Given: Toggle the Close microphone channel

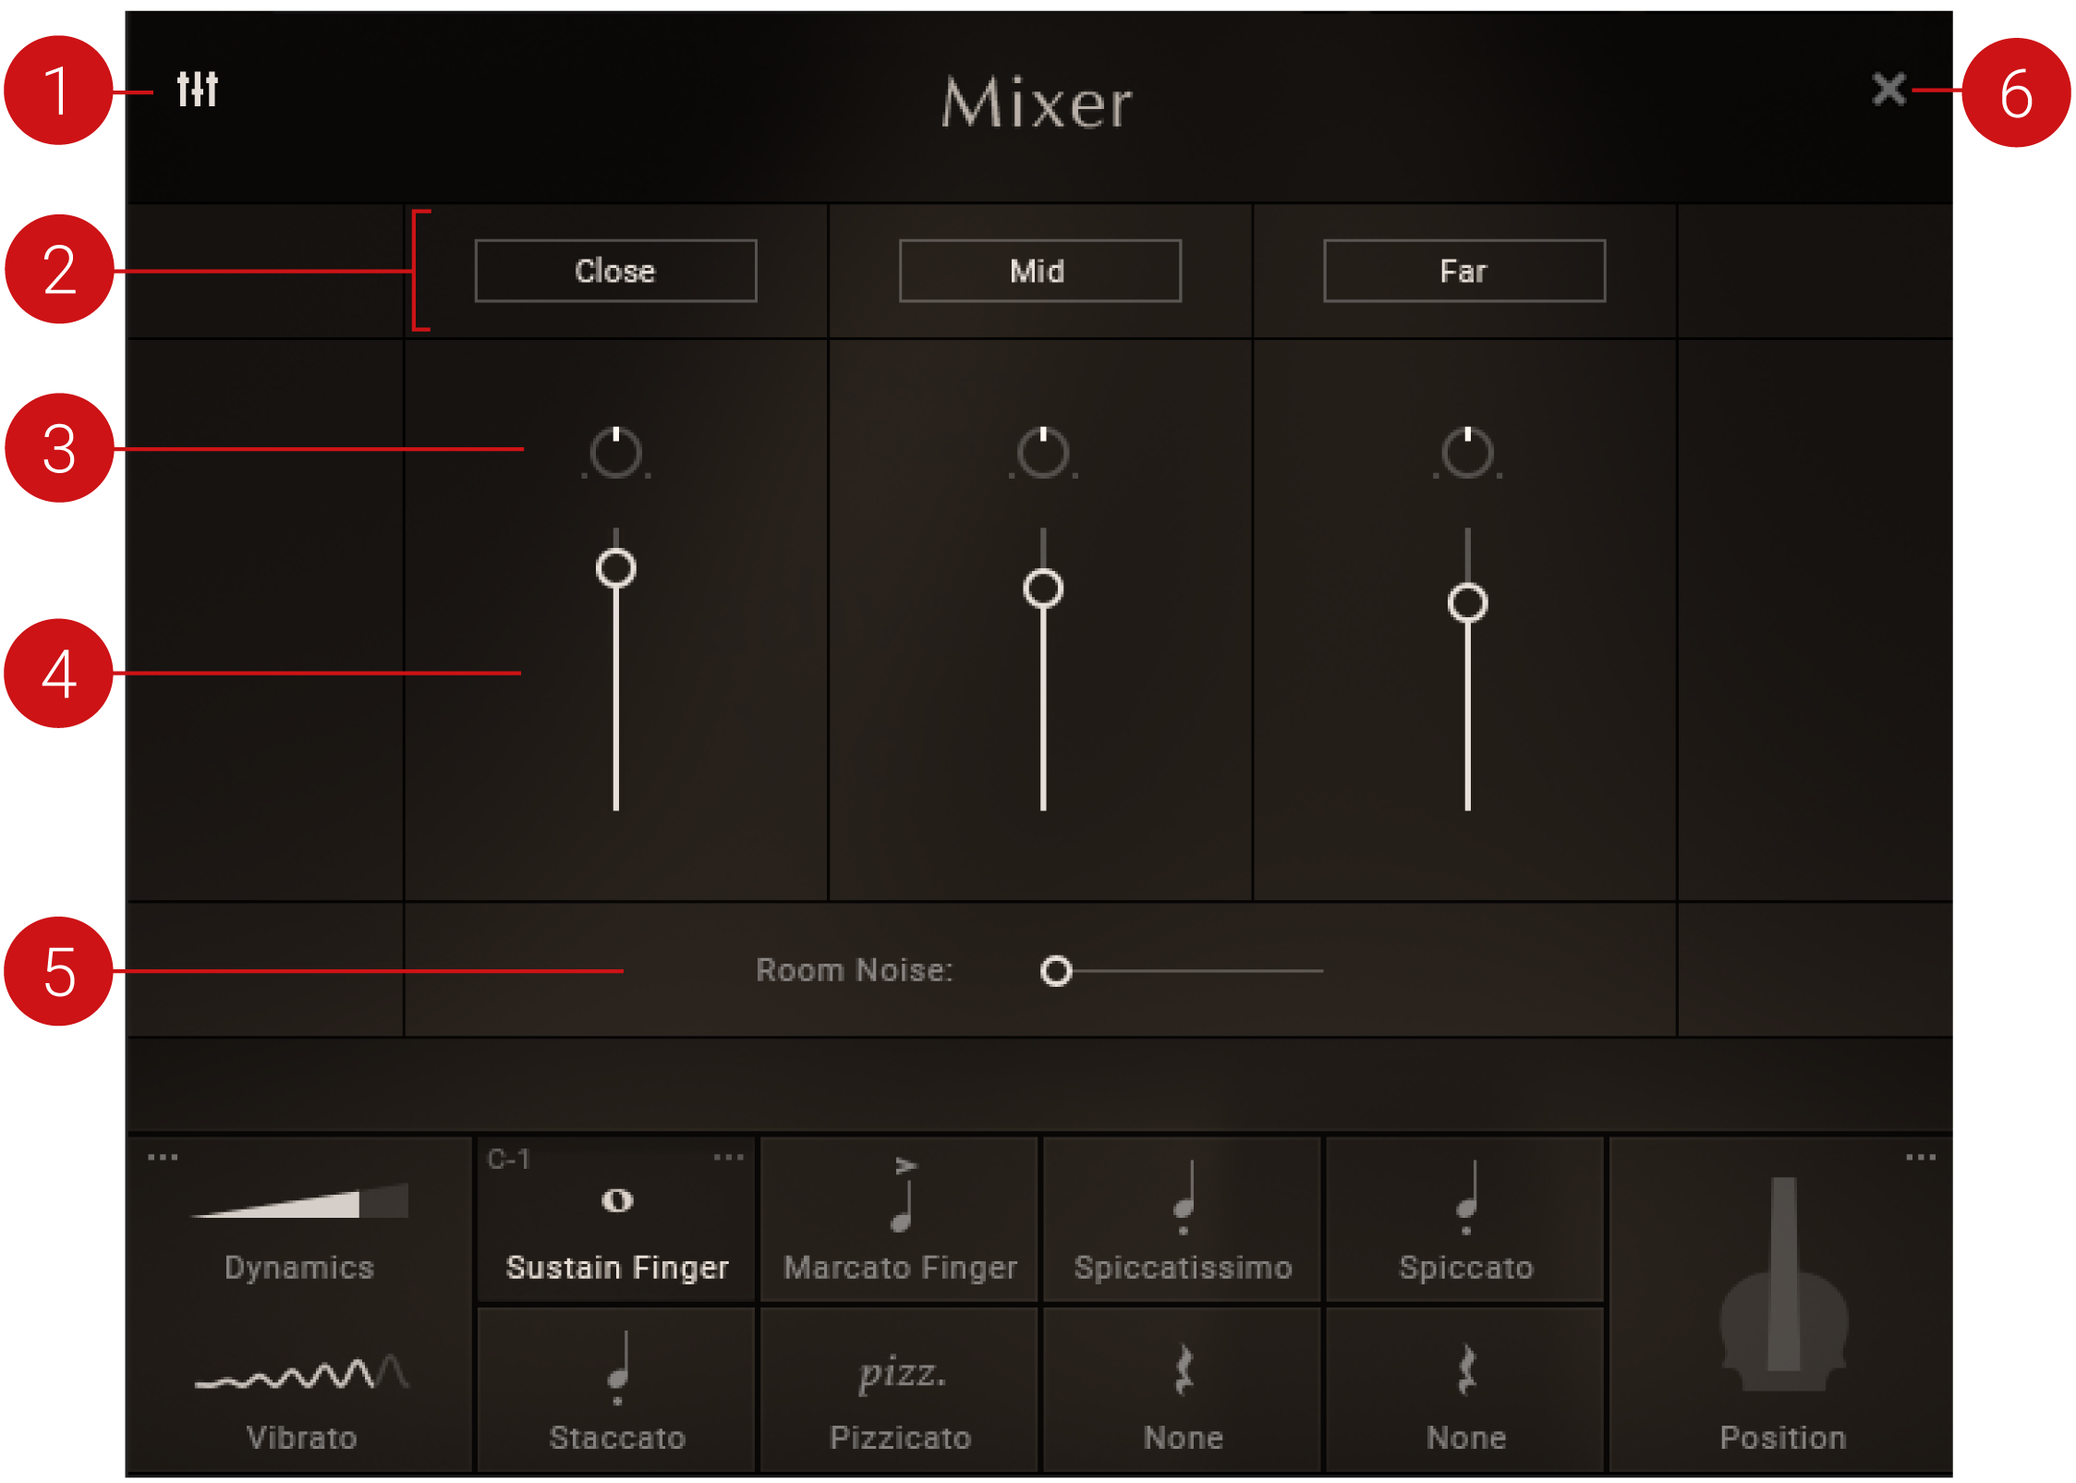Looking at the screenshot, I should (614, 271).
